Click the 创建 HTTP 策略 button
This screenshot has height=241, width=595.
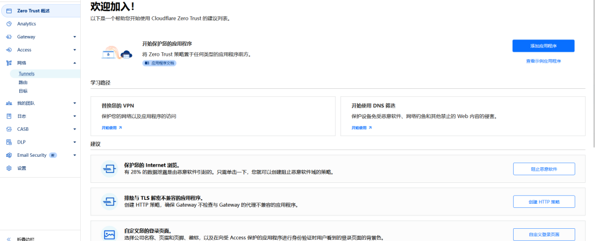pos(544,202)
